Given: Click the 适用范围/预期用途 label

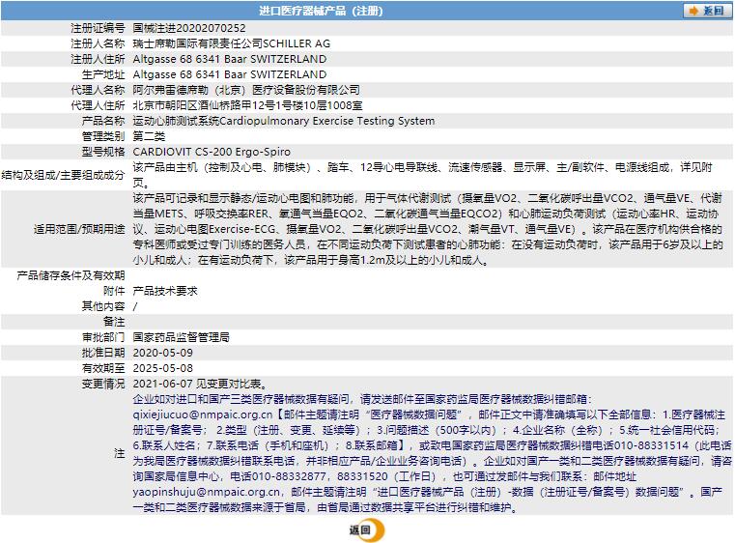Looking at the screenshot, I should pos(79,229).
